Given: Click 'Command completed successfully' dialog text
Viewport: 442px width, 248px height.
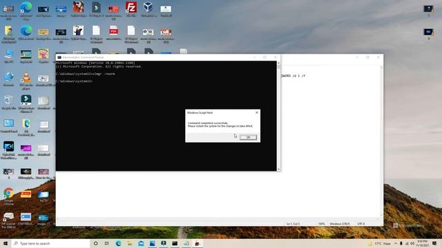Looking at the screenshot, I should pyautogui.click(x=208, y=123).
